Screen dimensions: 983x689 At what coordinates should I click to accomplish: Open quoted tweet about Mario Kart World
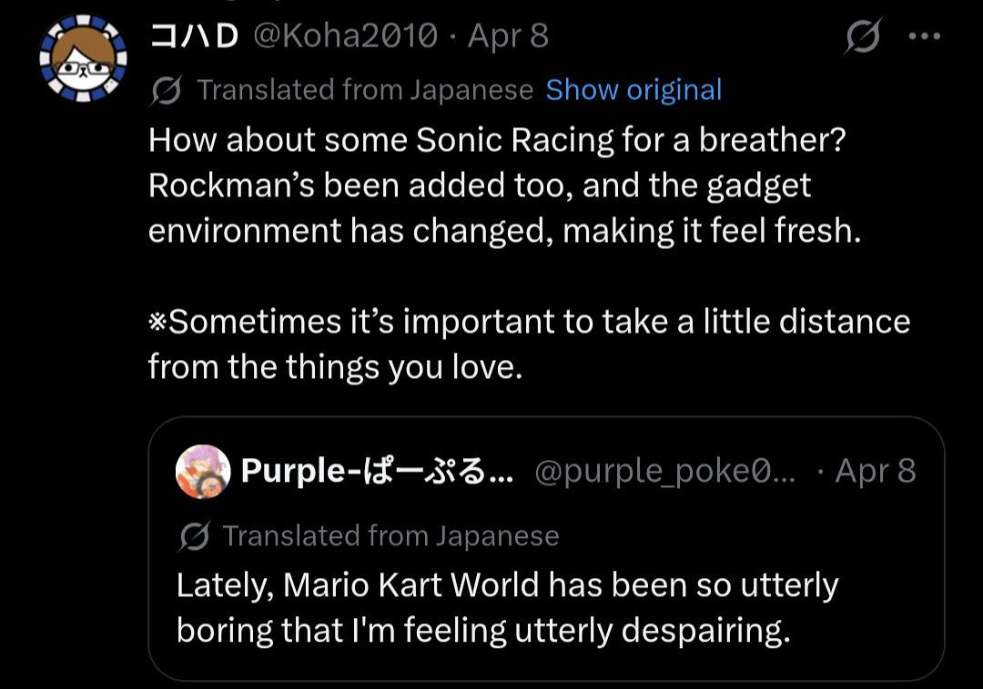(x=507, y=607)
